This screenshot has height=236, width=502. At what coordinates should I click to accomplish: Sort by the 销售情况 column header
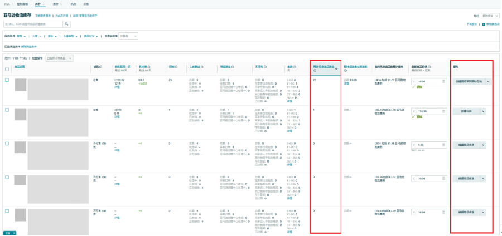(122, 66)
